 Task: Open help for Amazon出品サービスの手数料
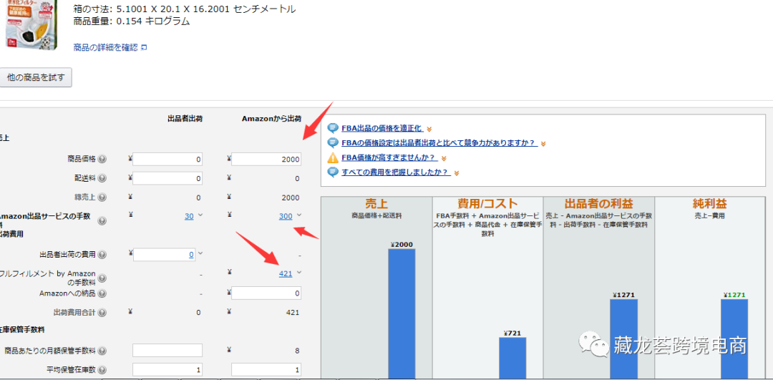click(x=102, y=221)
